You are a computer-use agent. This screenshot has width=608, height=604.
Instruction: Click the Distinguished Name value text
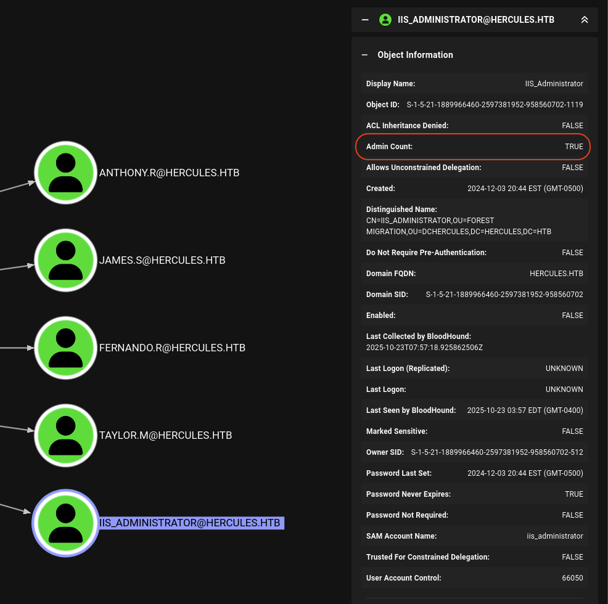(x=458, y=226)
